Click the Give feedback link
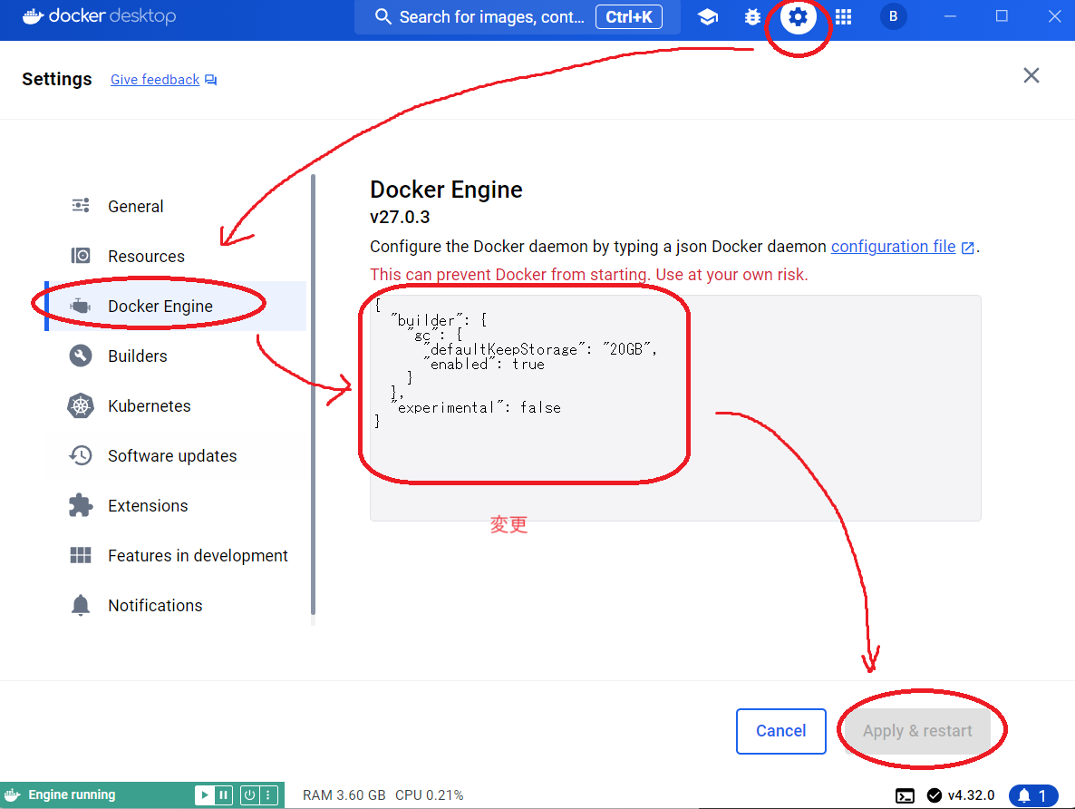Image resolution: width=1075 pixels, height=809 pixels. (x=154, y=80)
